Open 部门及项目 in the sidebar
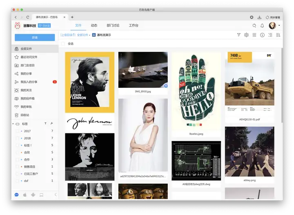This screenshot has width=294, height=215. pyautogui.click(x=35, y=65)
